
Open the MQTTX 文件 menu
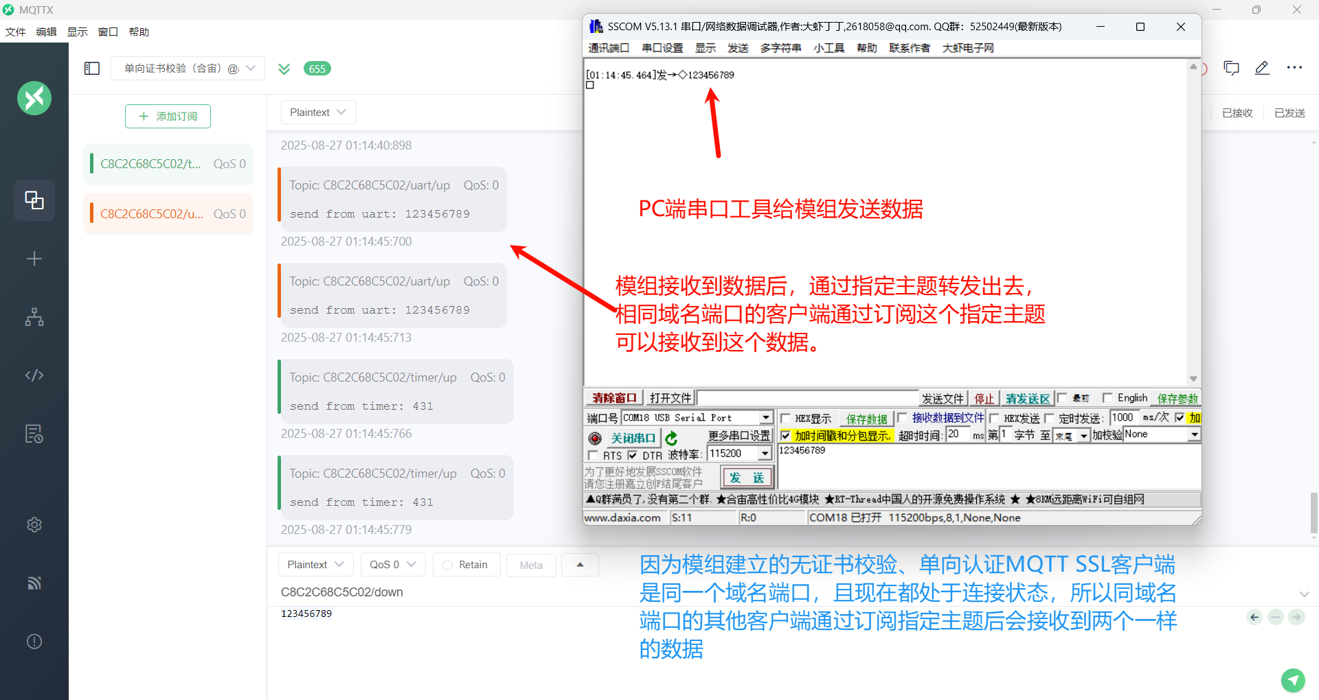pos(15,32)
